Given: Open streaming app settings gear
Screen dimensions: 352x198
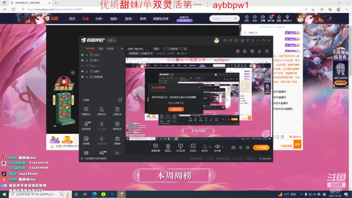Looking at the screenshot, I should (x=248, y=147).
